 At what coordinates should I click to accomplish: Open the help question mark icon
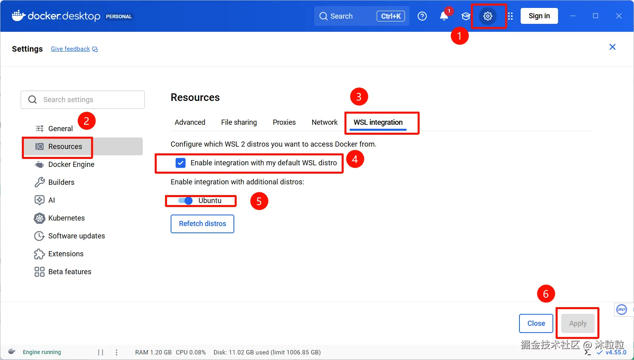click(422, 16)
